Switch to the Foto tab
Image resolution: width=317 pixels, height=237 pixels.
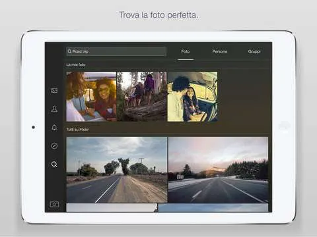tap(186, 51)
